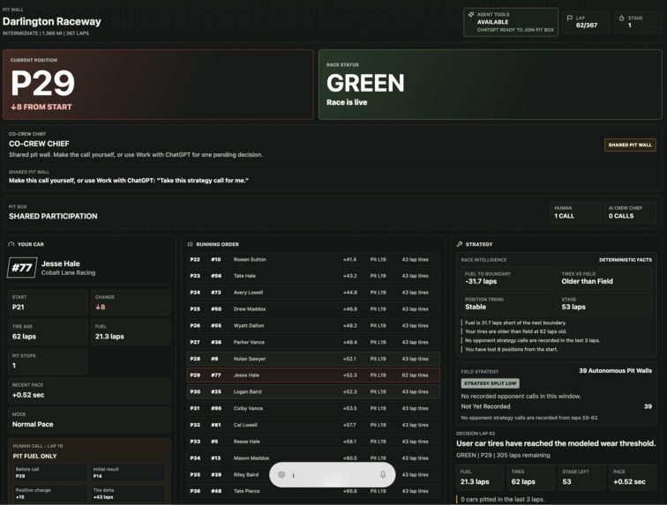Select the Human 1 Call box
The width and height of the screenshot is (667, 505).
coord(575,212)
